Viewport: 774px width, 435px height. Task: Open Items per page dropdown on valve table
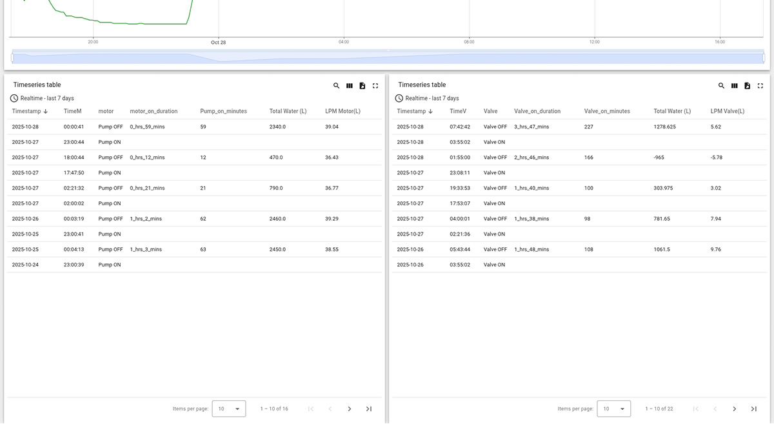point(613,409)
